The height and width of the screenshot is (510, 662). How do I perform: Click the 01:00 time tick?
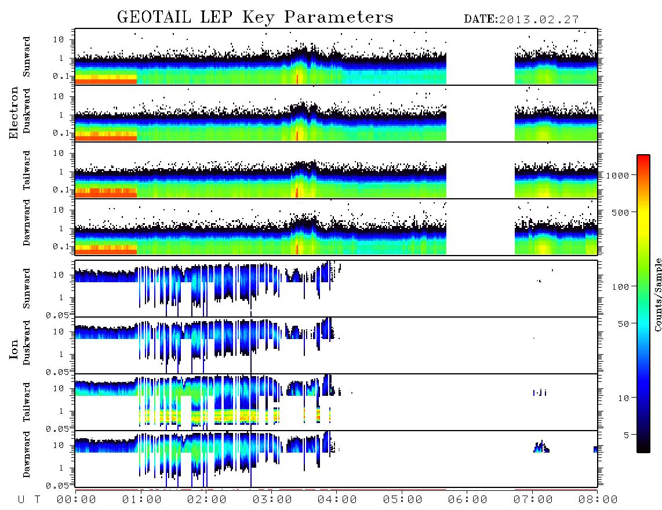click(x=142, y=500)
